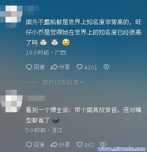
Task: Tap the share arrow icon on the second comment
Action: tap(54, 145)
